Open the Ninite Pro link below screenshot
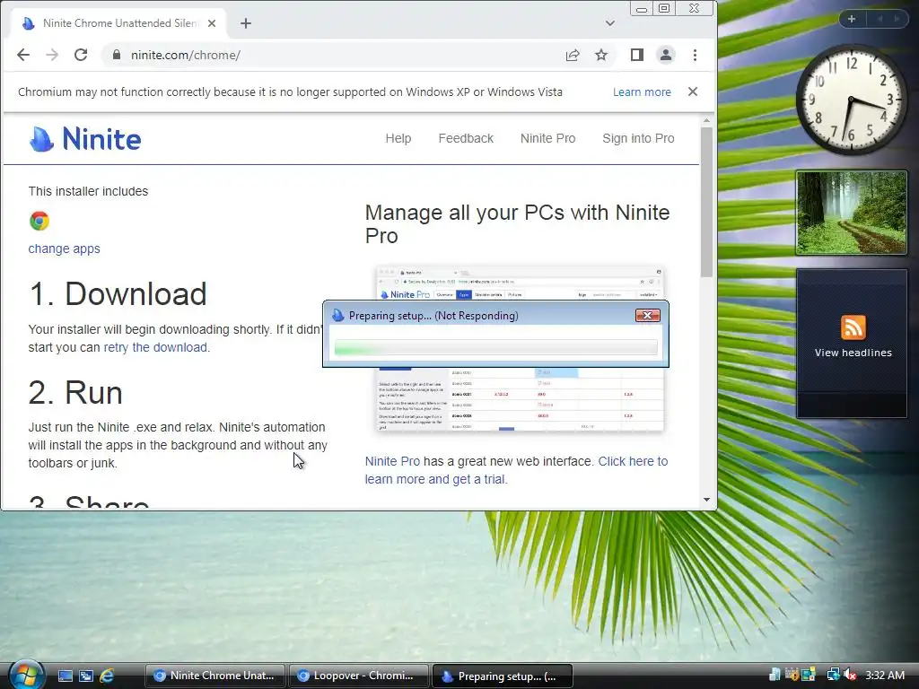Image resolution: width=919 pixels, height=689 pixels. tap(393, 461)
